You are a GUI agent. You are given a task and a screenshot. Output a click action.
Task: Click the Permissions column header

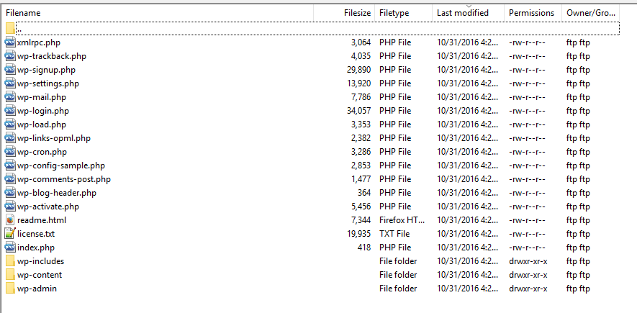coord(531,13)
